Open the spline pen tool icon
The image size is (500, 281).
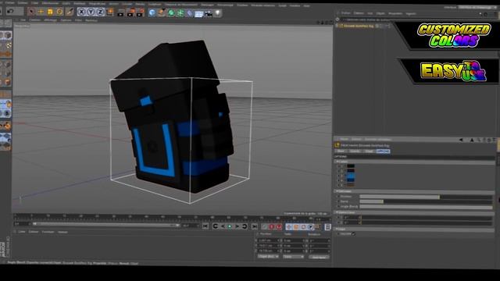(162, 13)
